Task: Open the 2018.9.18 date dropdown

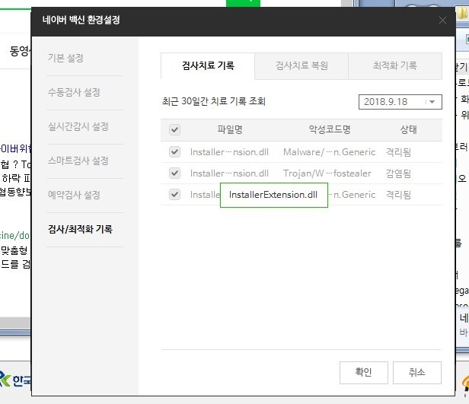Action: [x=400, y=102]
